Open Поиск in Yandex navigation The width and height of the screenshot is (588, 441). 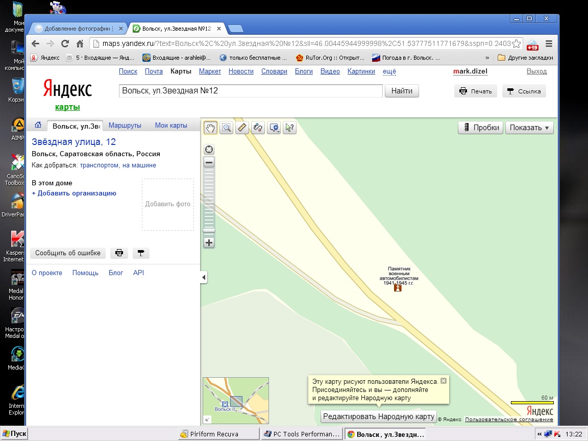click(x=128, y=71)
